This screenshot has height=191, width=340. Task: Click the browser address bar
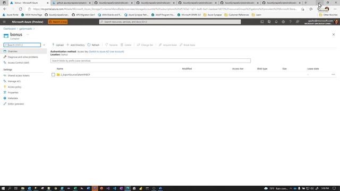tap(165, 9)
